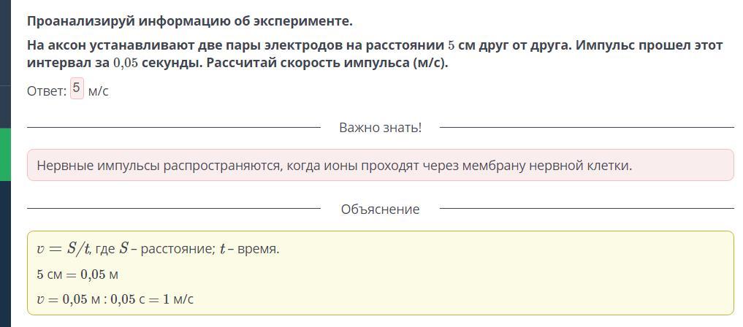Click the answer input field containing 5
Screen dimensions: 743x327
click(77, 89)
